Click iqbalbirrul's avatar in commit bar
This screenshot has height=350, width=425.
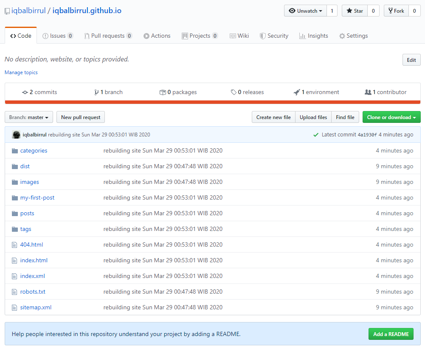point(16,135)
